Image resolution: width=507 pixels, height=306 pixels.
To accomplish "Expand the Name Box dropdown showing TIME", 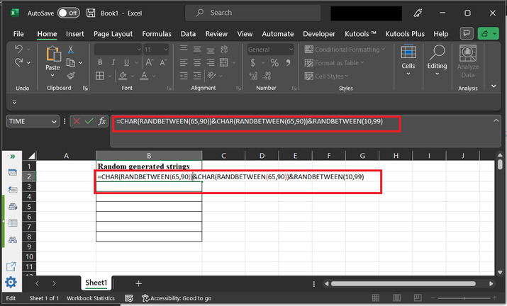I will [54, 121].
